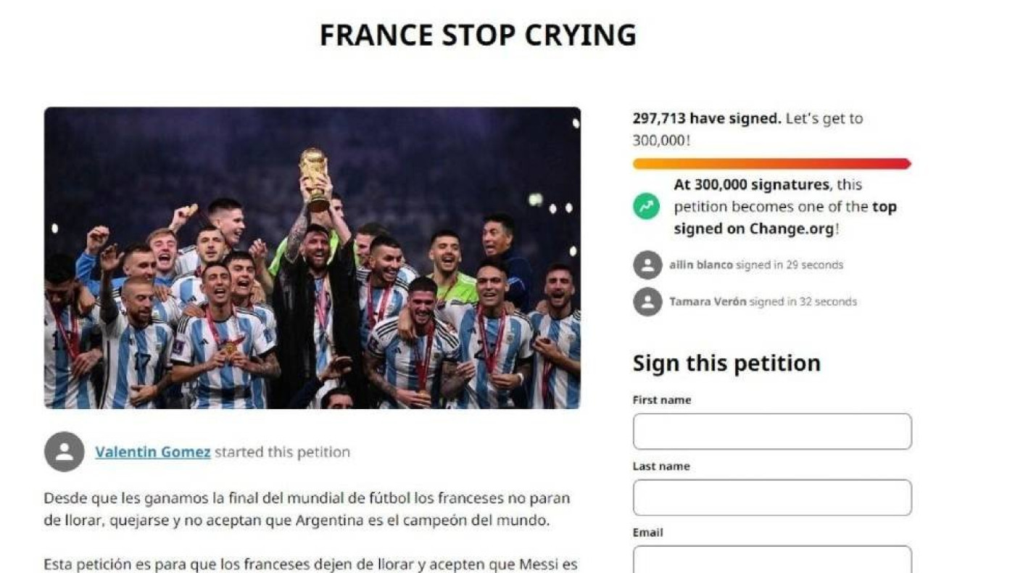
Task: Click ailin blanco's signer avatar icon
Action: click(647, 265)
